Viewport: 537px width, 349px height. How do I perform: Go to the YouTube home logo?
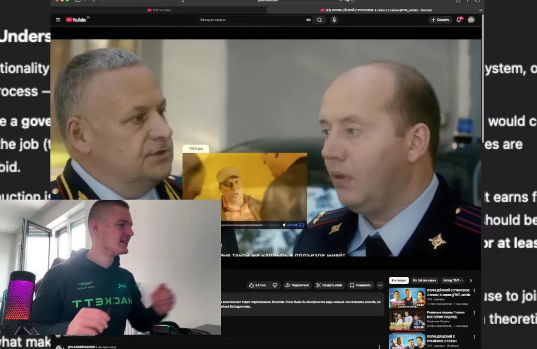coord(77,20)
